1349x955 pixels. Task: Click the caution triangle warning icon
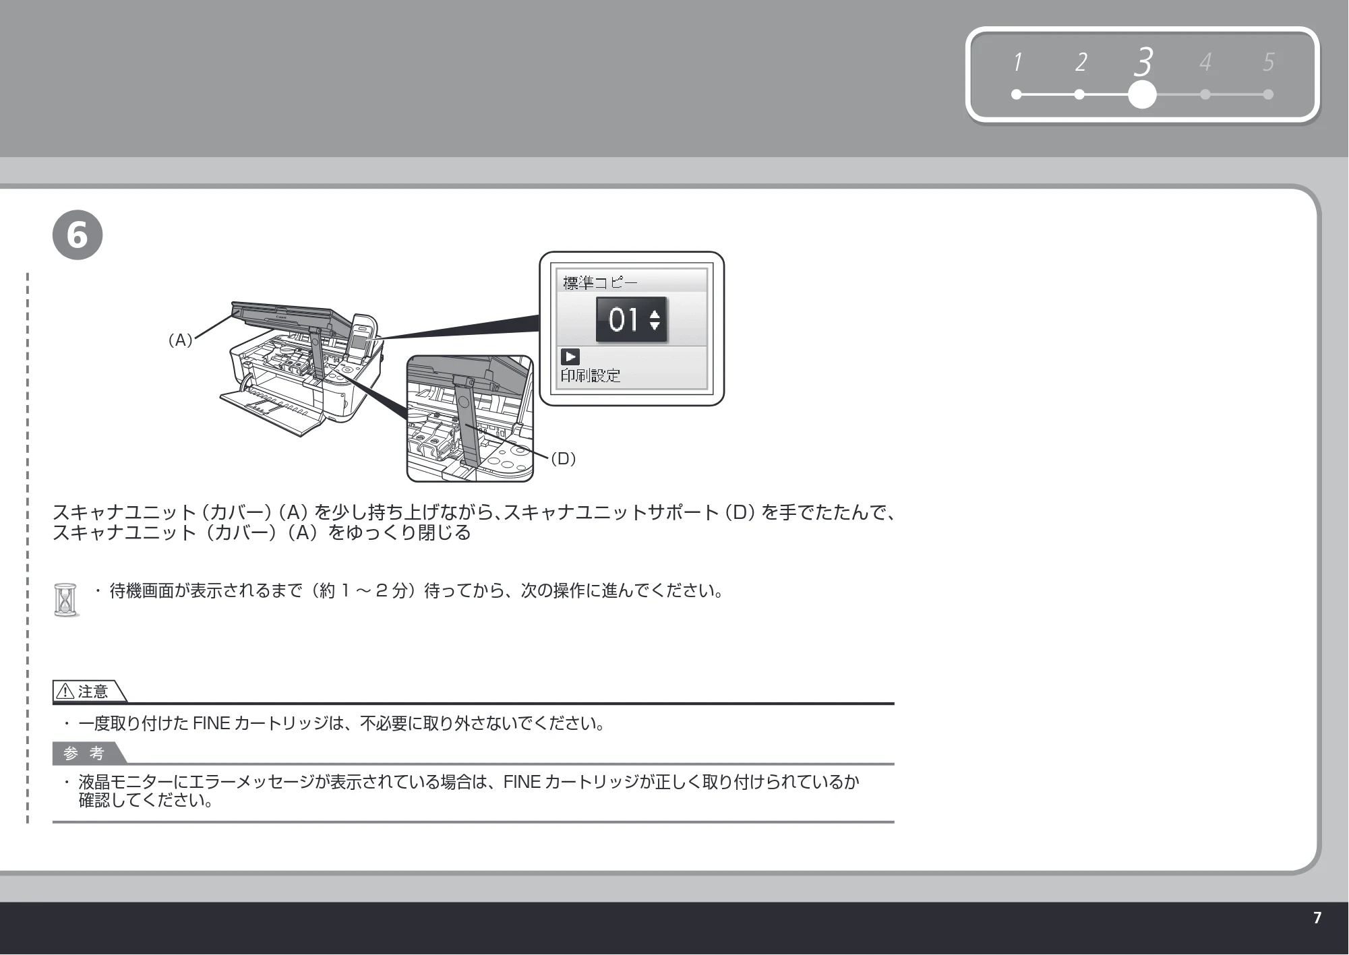65,691
